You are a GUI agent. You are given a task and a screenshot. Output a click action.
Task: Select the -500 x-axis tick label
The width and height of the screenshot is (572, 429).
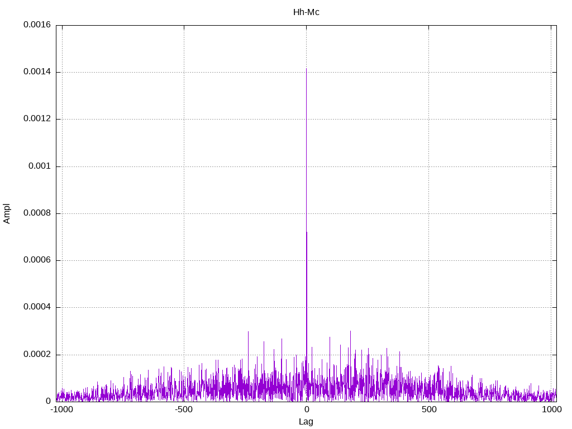pyautogui.click(x=184, y=409)
